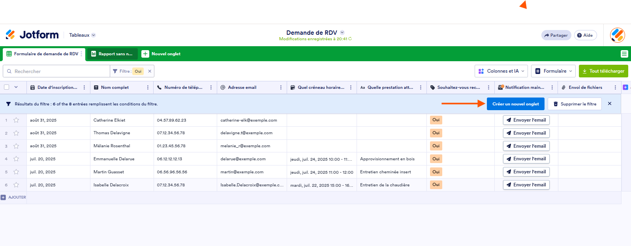631x246 pixels.
Task: Close the filter results banner
Action: [x=610, y=103]
